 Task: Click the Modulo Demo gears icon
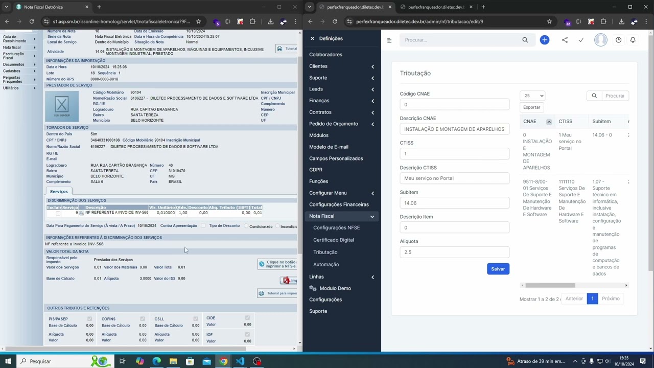point(313,288)
